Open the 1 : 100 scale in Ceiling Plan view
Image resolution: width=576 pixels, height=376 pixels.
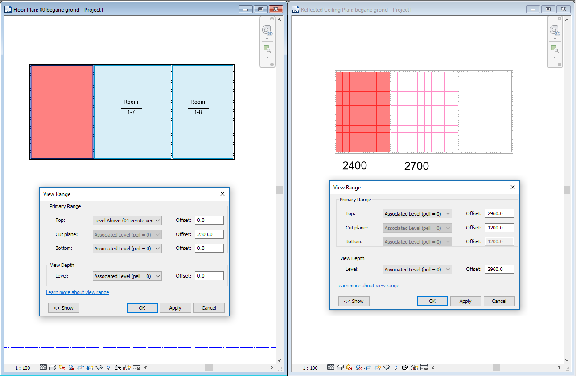click(x=310, y=368)
